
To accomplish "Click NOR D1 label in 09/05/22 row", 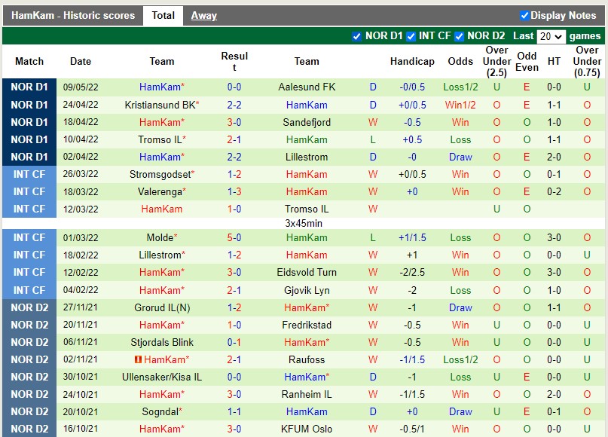I will coord(29,87).
